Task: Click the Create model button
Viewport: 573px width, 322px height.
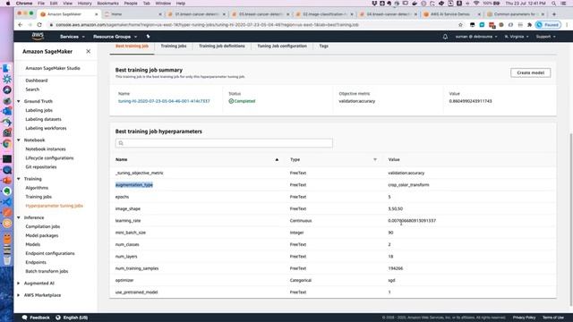Action: [x=530, y=72]
